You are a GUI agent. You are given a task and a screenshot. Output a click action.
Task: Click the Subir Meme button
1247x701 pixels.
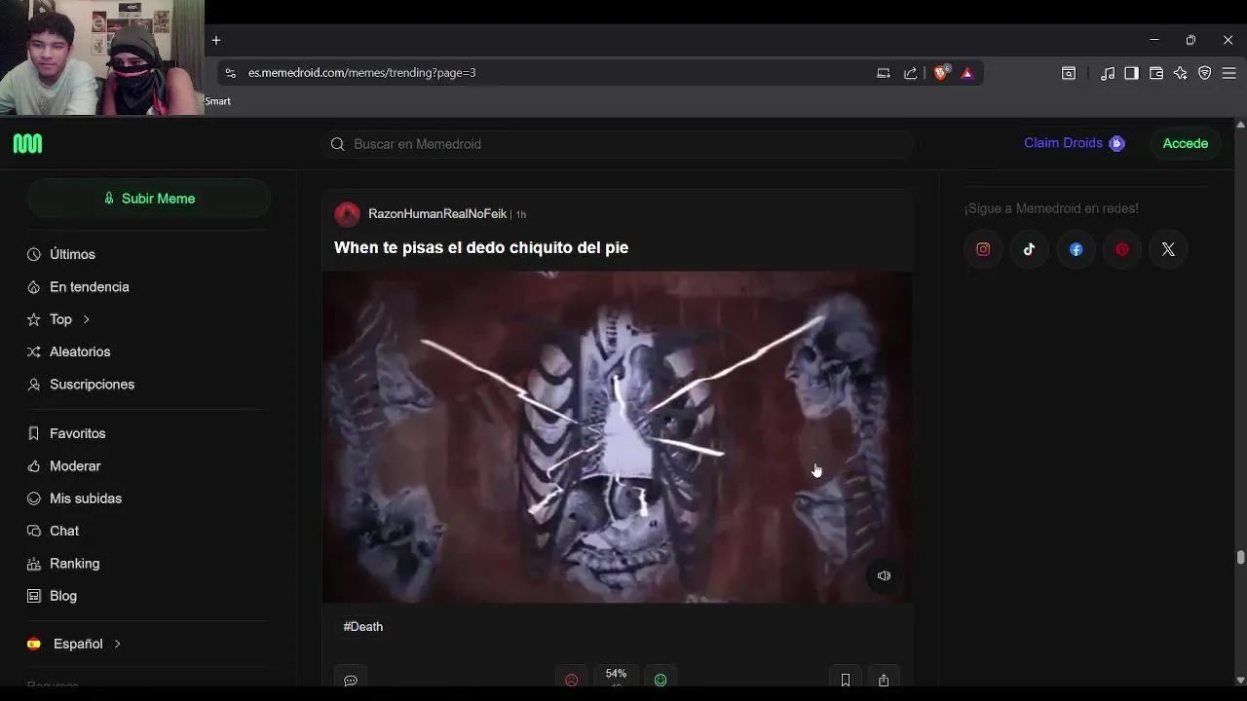tap(149, 199)
